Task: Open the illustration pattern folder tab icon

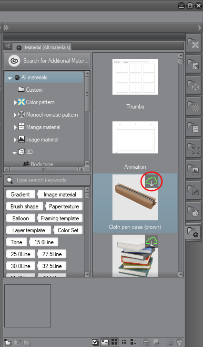Action: tap(193, 65)
